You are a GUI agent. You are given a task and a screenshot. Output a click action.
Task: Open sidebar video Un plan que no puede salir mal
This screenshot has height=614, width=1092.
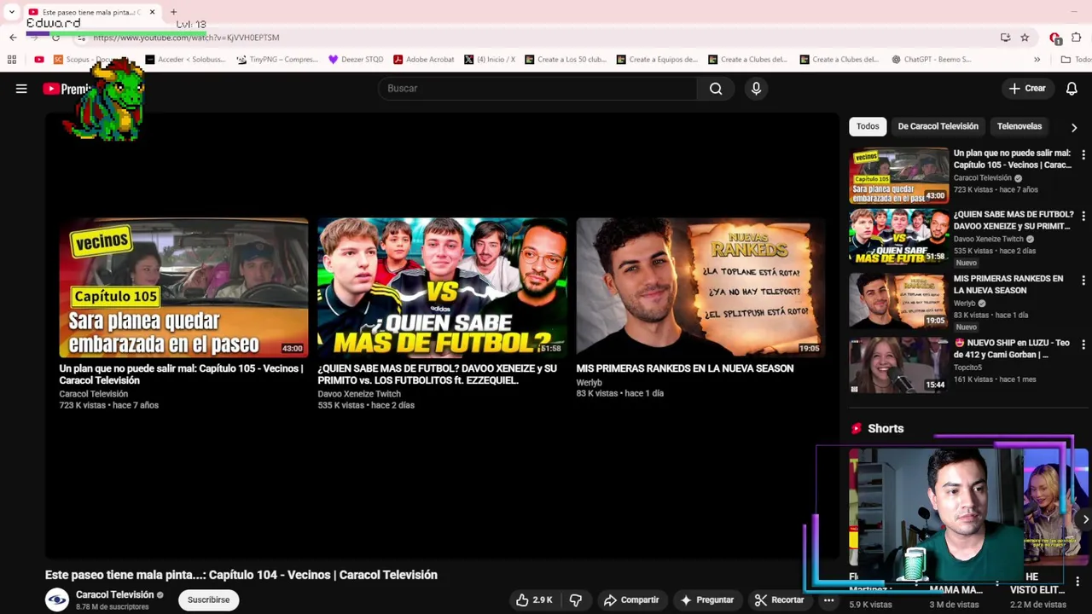pos(898,176)
